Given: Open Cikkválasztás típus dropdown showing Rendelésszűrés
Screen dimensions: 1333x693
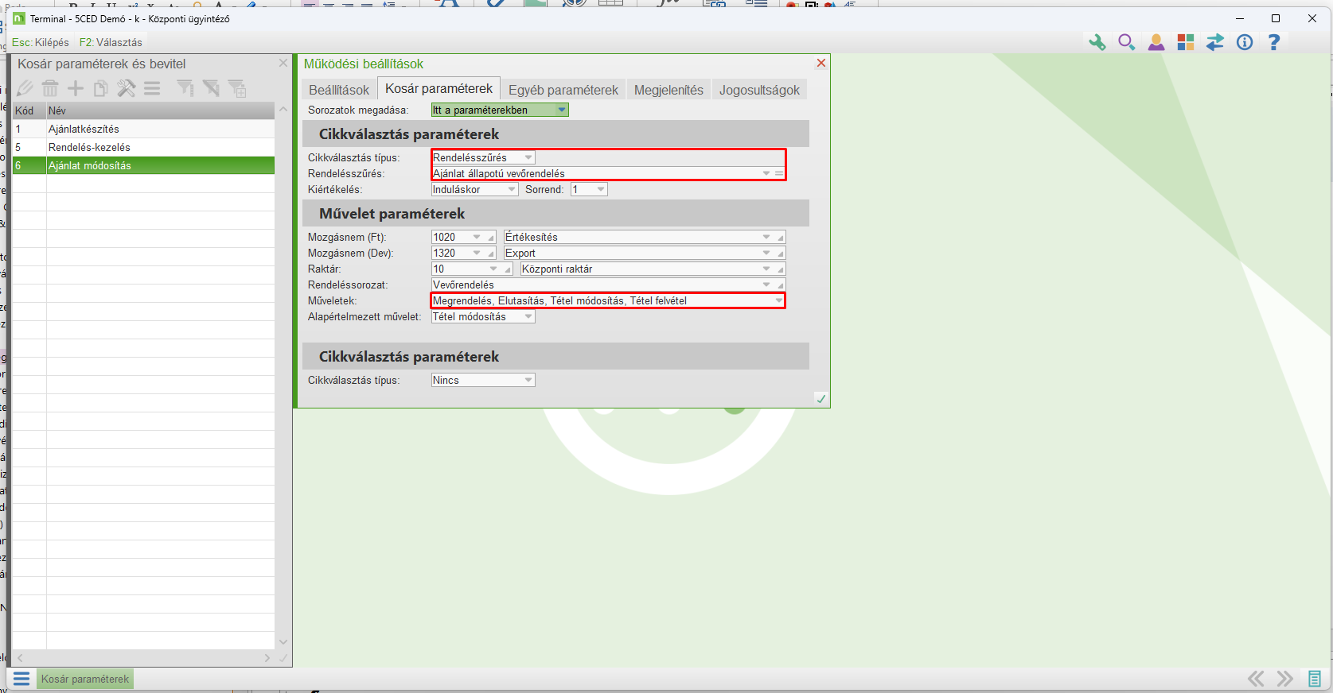Looking at the screenshot, I should click(x=528, y=157).
